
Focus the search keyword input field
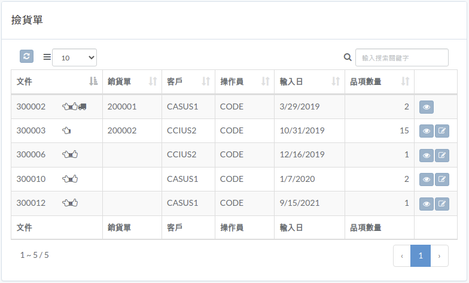click(x=402, y=57)
